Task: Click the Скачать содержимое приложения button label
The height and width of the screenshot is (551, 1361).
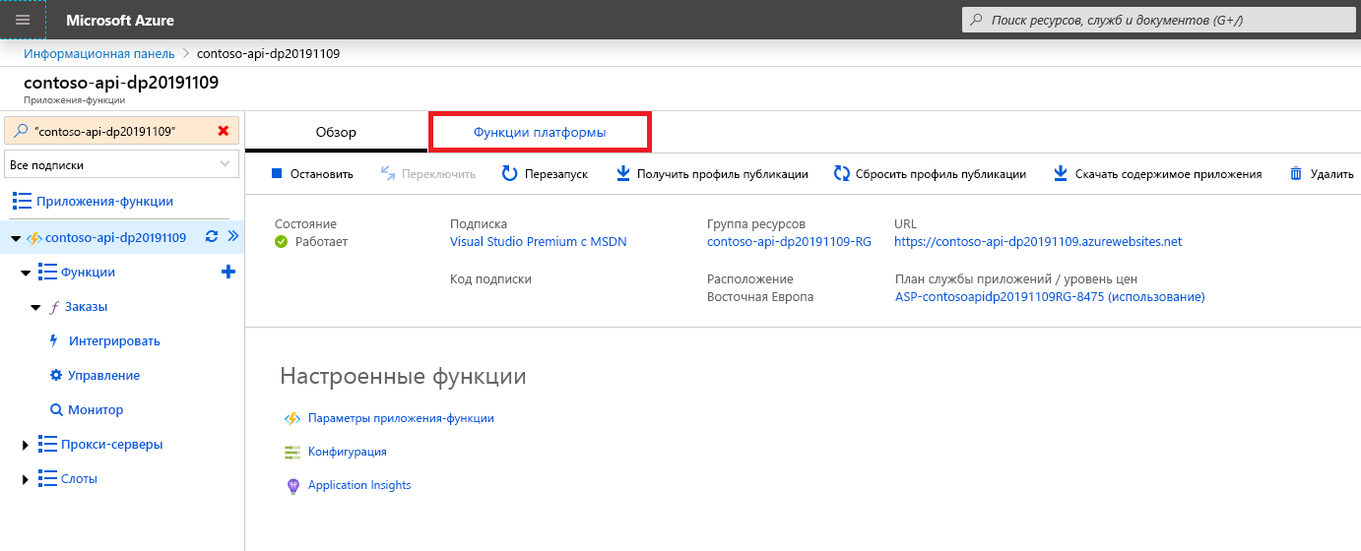Action: [1168, 174]
